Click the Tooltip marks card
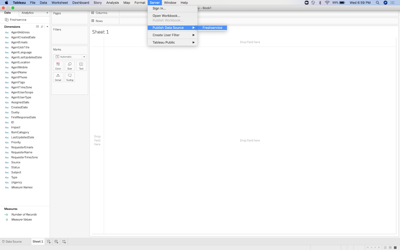The height and width of the screenshot is (250, 400). pyautogui.click(x=70, y=77)
